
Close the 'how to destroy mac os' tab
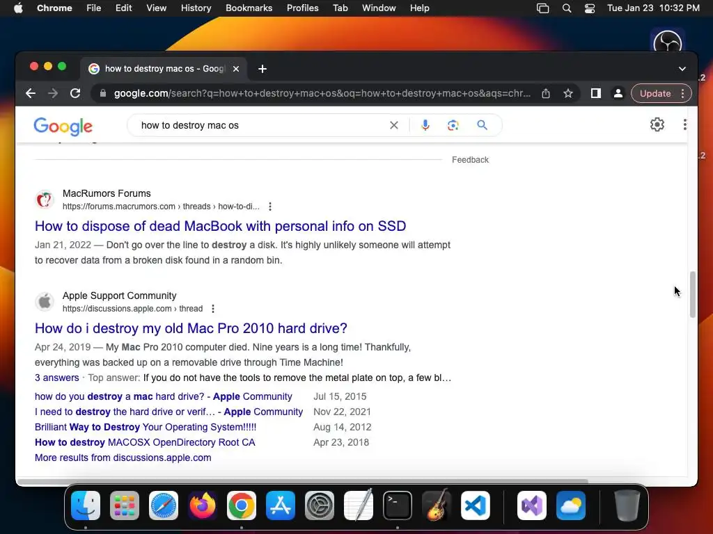[x=235, y=69]
